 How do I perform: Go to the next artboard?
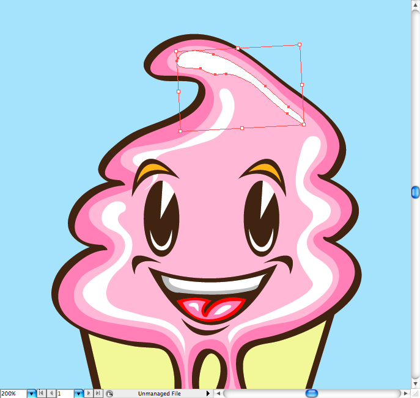point(89,394)
